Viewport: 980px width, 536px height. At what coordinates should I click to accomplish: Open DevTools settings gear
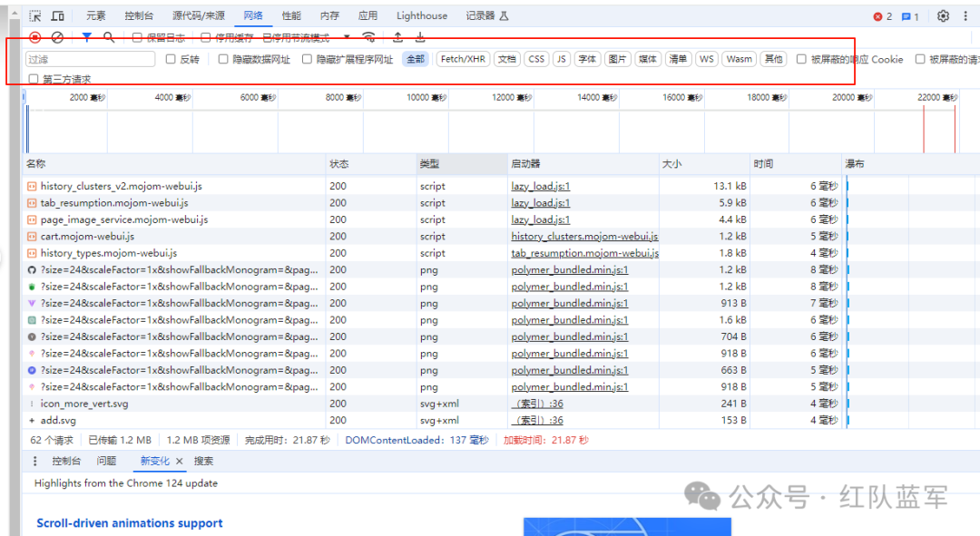click(x=943, y=16)
